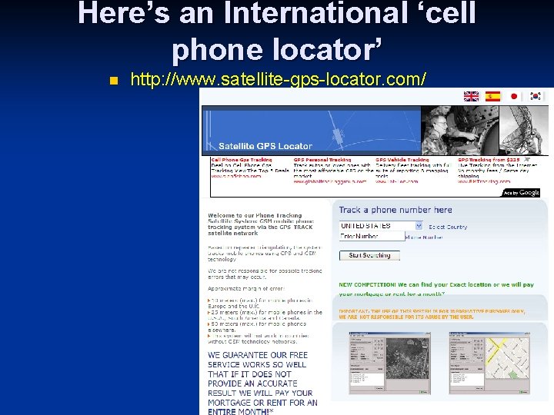Click the NEW COMPETITION green notice text
The image size is (554, 415).
tap(436, 289)
